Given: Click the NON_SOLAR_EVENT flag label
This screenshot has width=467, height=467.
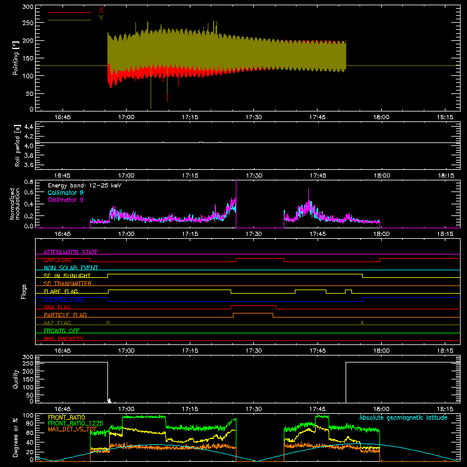Looking at the screenshot, I should [x=71, y=268].
